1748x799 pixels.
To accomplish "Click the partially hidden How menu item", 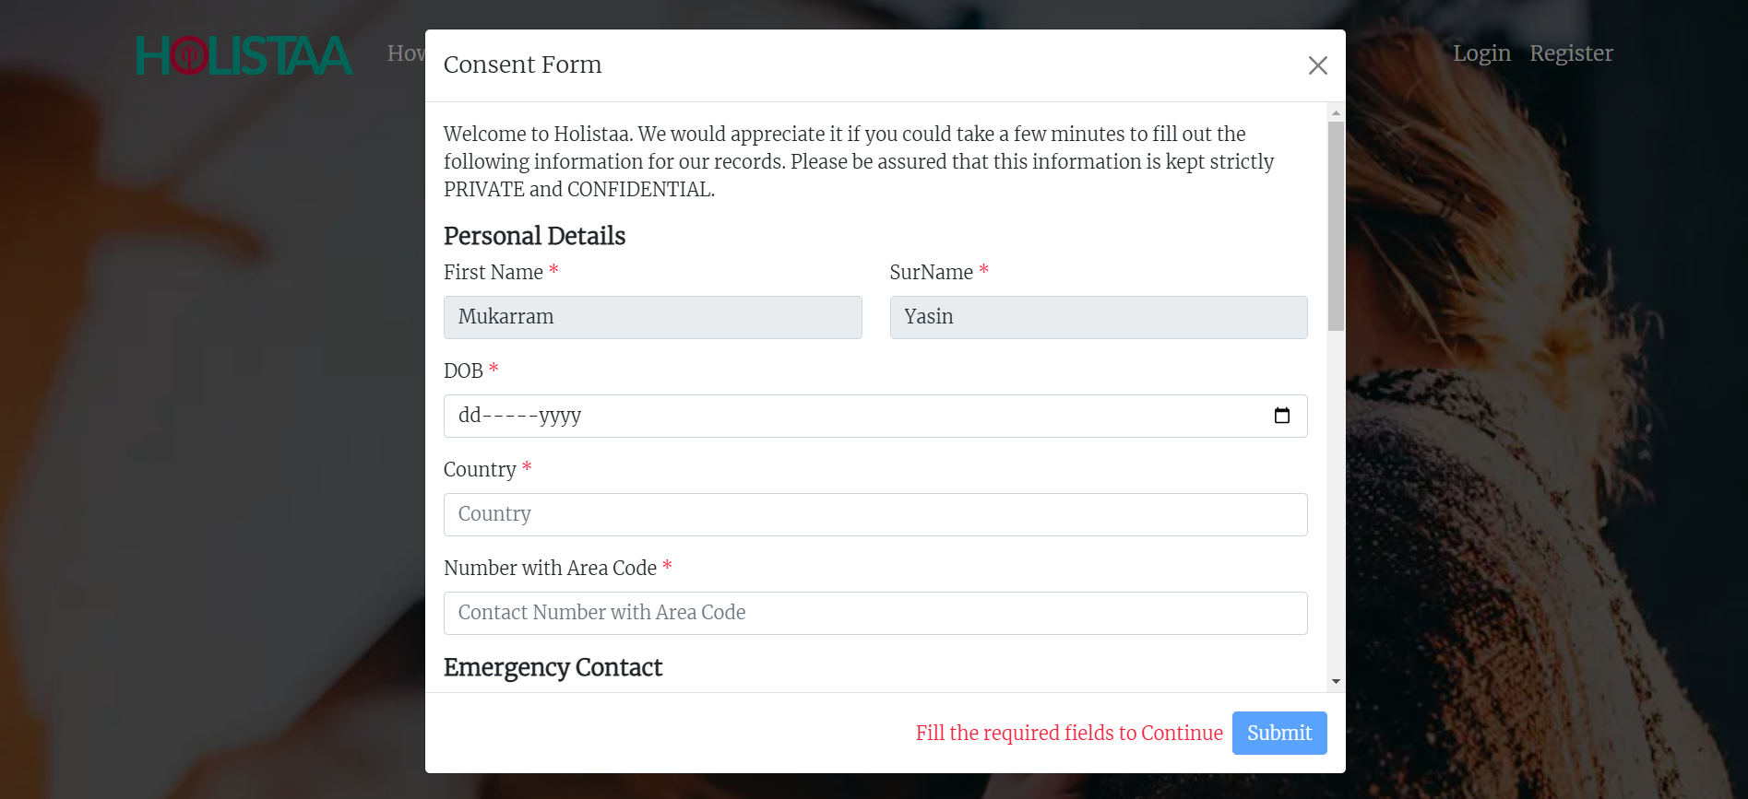I will point(405,53).
